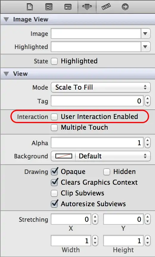Open the Quick Help inspector icon

(x=49, y=7)
